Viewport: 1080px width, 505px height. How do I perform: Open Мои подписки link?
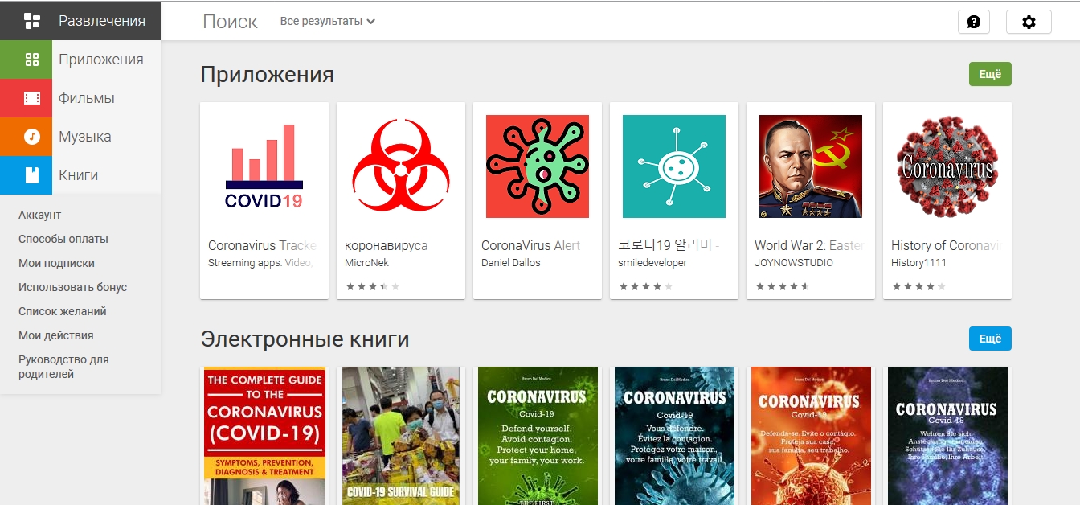[57, 263]
